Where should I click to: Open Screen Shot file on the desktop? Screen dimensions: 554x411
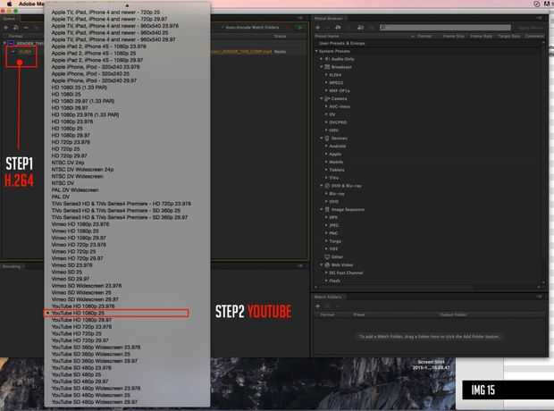(x=431, y=365)
